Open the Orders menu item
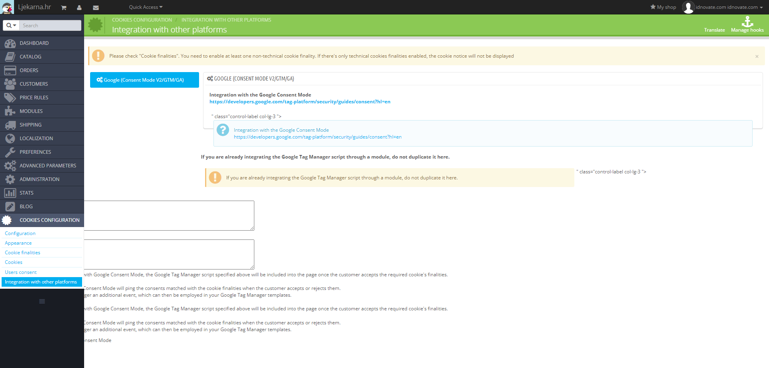Viewport: 769px width, 368px height. pyautogui.click(x=42, y=70)
